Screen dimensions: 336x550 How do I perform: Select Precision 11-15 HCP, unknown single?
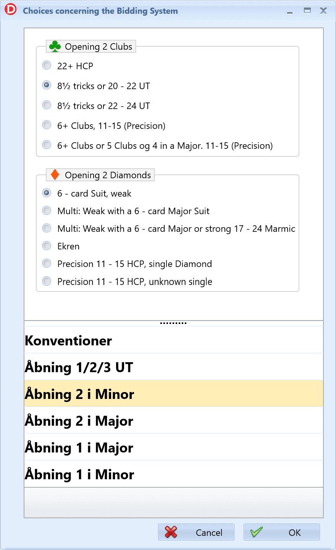(47, 281)
